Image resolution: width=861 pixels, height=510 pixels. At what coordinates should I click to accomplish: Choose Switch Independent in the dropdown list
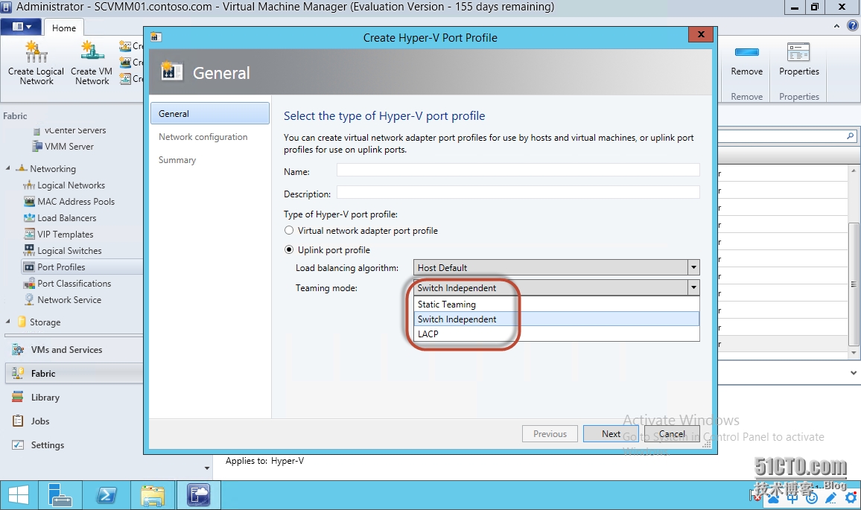(556, 319)
